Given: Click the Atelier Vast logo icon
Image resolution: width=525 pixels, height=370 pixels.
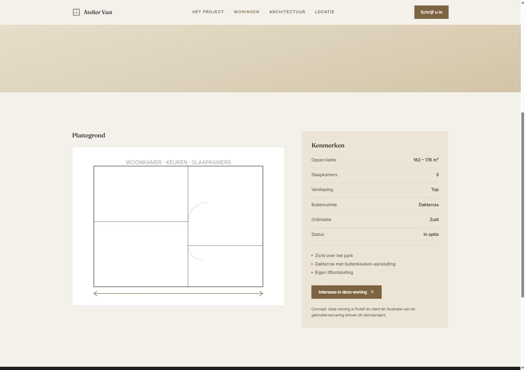Looking at the screenshot, I should click(76, 12).
